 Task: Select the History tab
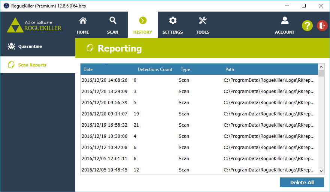click(x=143, y=25)
